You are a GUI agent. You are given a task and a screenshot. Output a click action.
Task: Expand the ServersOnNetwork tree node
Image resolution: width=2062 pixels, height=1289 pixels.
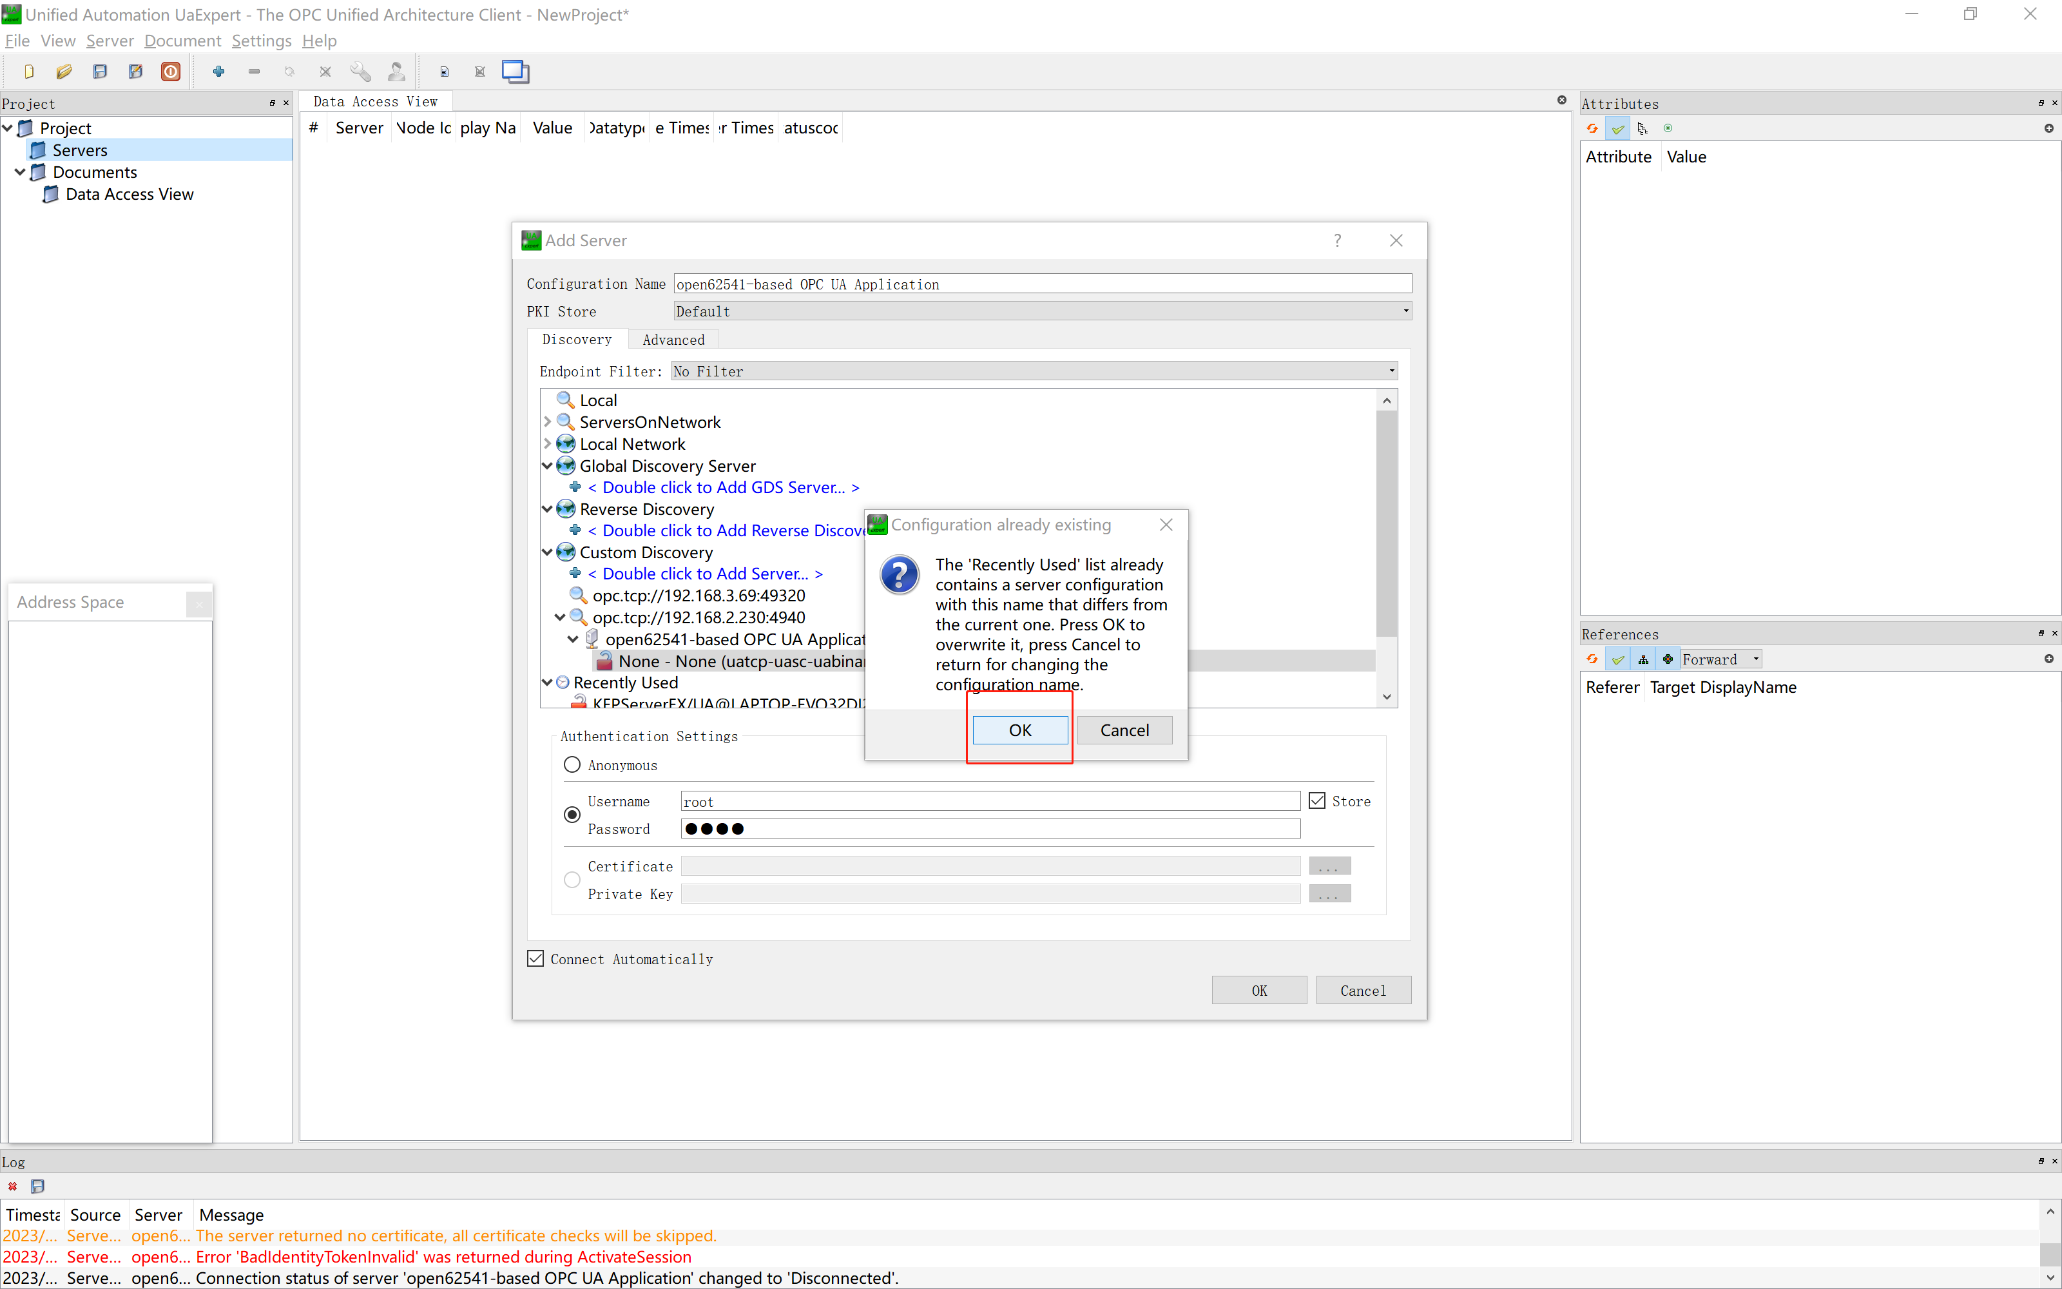click(547, 422)
